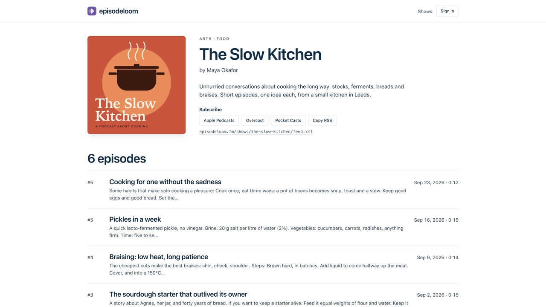The height and width of the screenshot is (307, 546).
Task: Click the Pickles episode description text
Action: 256,232
